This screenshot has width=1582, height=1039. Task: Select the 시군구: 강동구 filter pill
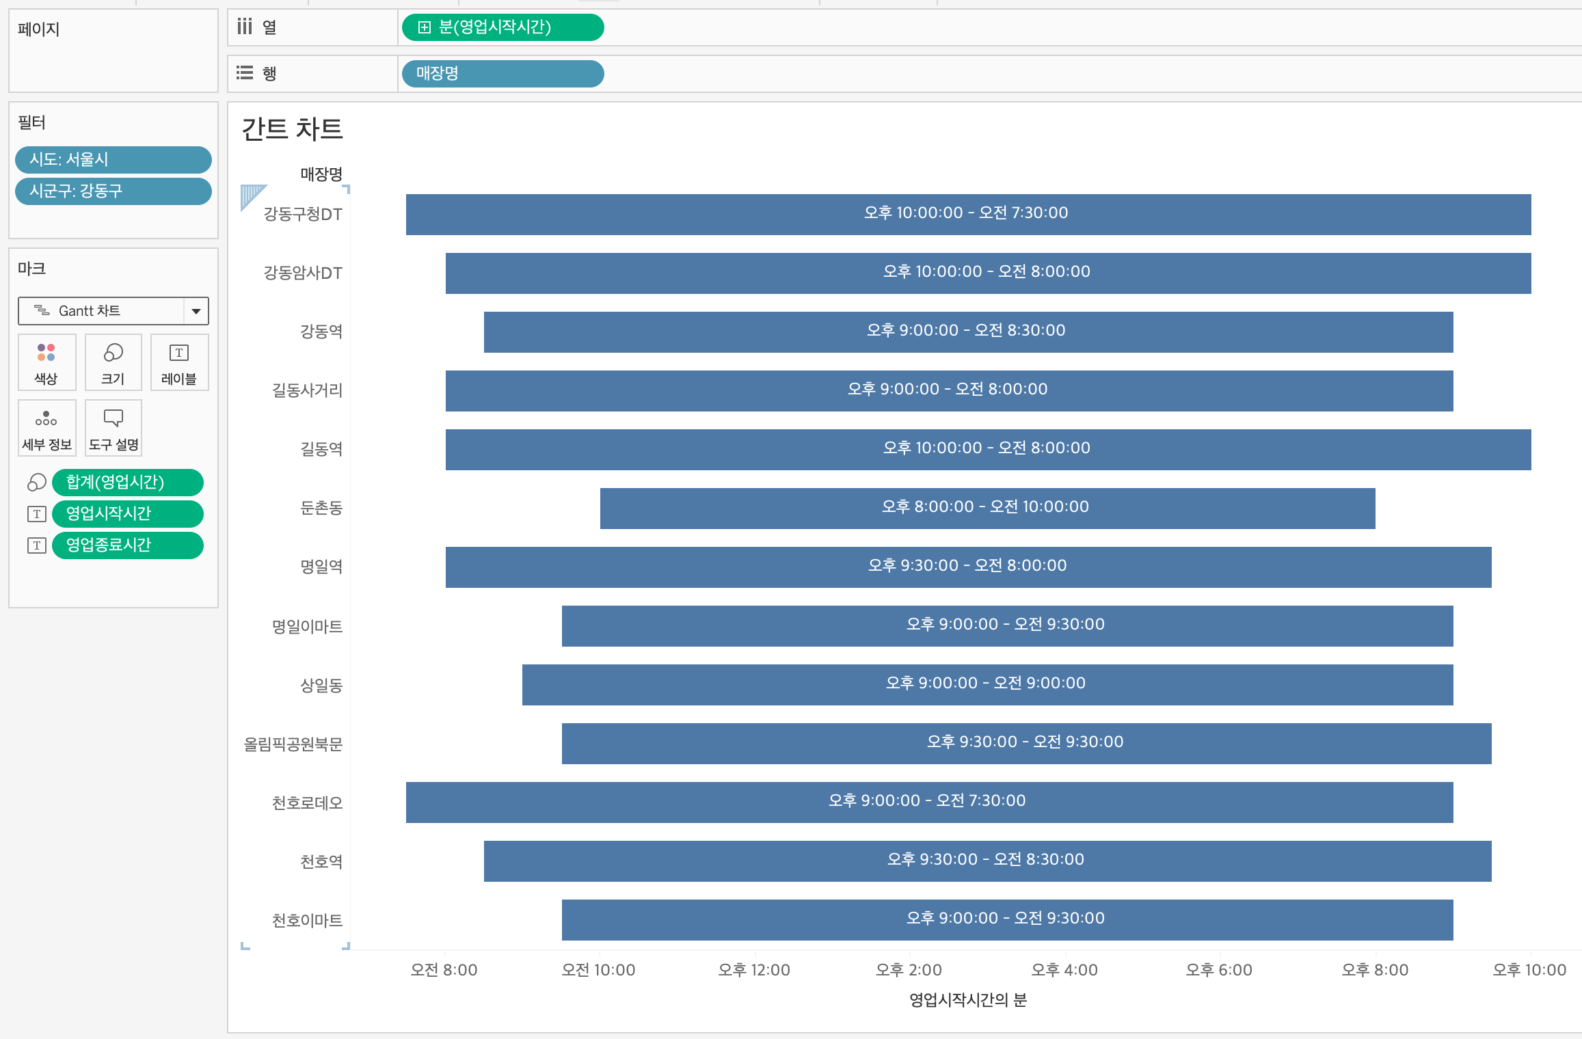pos(113,191)
